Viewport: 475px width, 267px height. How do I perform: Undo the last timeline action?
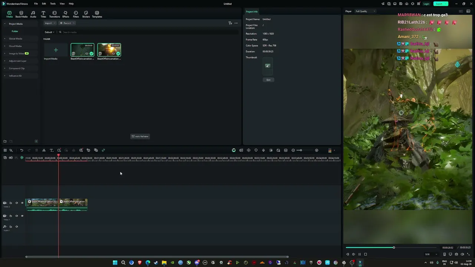point(22,150)
